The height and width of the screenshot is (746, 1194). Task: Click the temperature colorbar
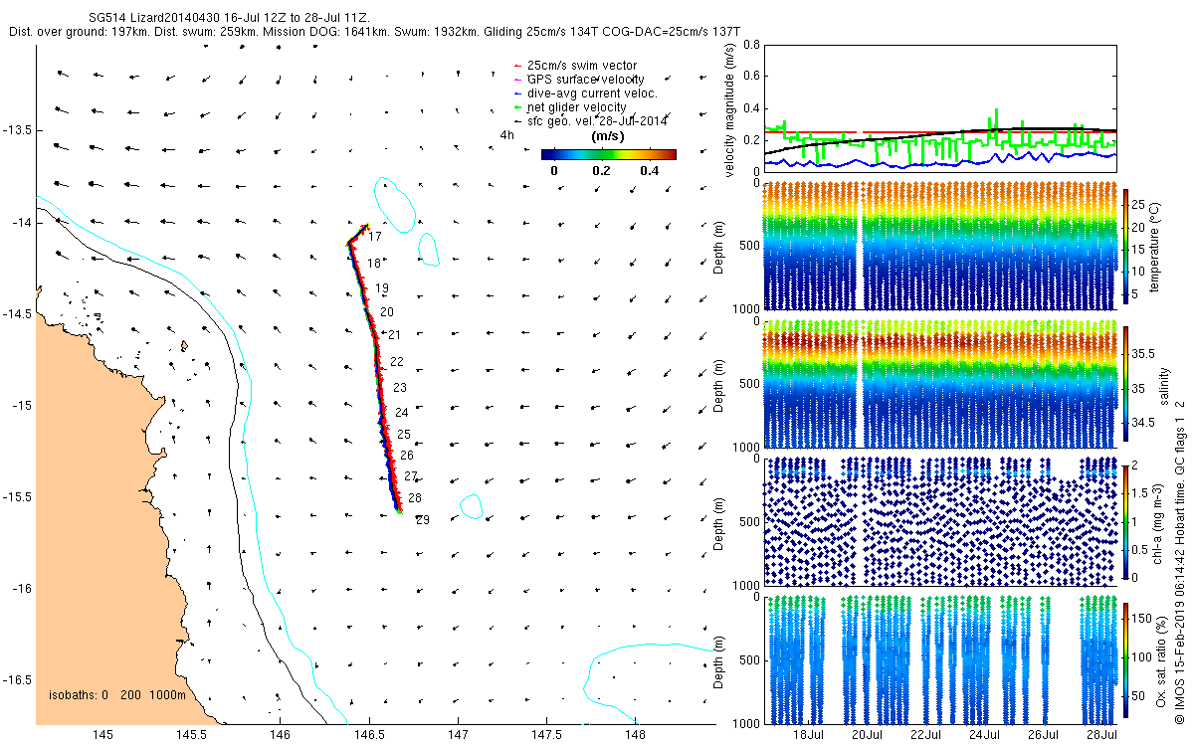click(1126, 247)
